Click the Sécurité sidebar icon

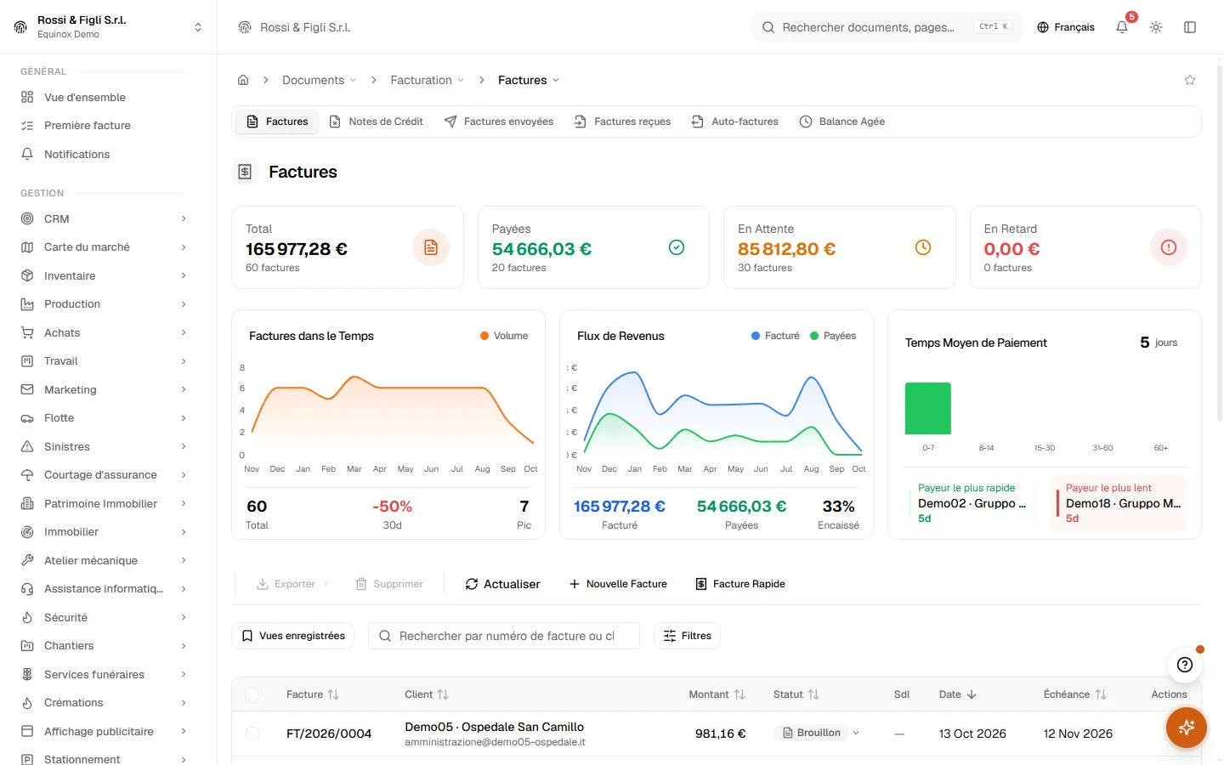coord(27,617)
